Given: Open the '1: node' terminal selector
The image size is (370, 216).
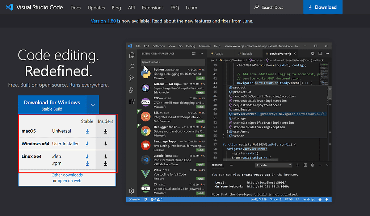Looking at the screenshot, I should tap(273, 165).
